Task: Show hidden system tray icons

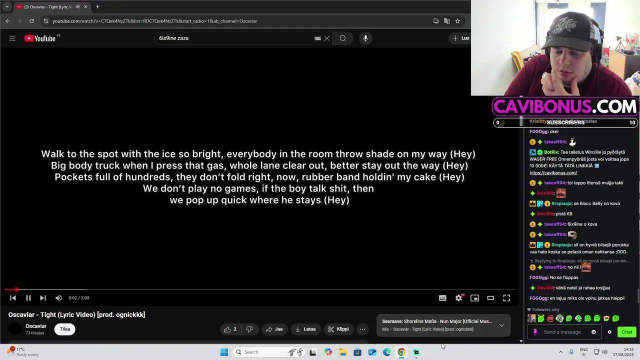Action: click(560, 352)
